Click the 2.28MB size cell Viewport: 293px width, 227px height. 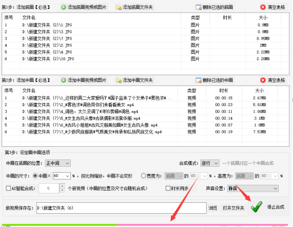(263, 59)
